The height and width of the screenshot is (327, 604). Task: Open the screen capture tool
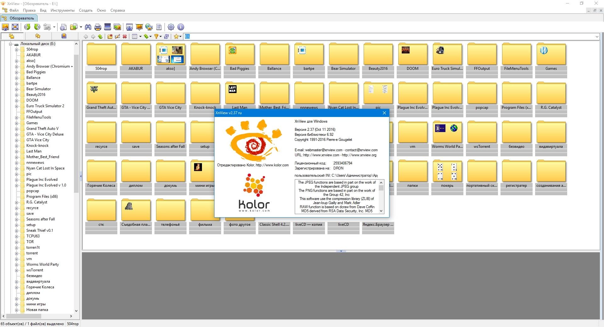tap(129, 27)
